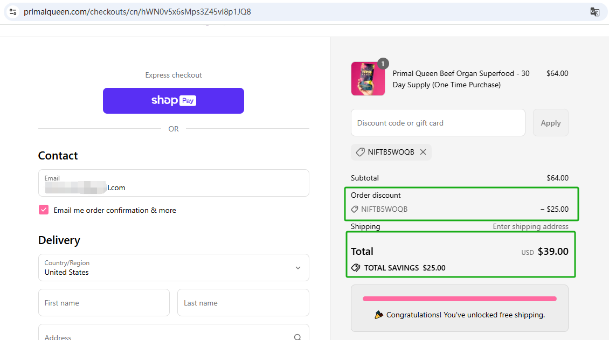Viewport: 609px width, 340px height.
Task: Click the First name field
Action: coord(104,303)
